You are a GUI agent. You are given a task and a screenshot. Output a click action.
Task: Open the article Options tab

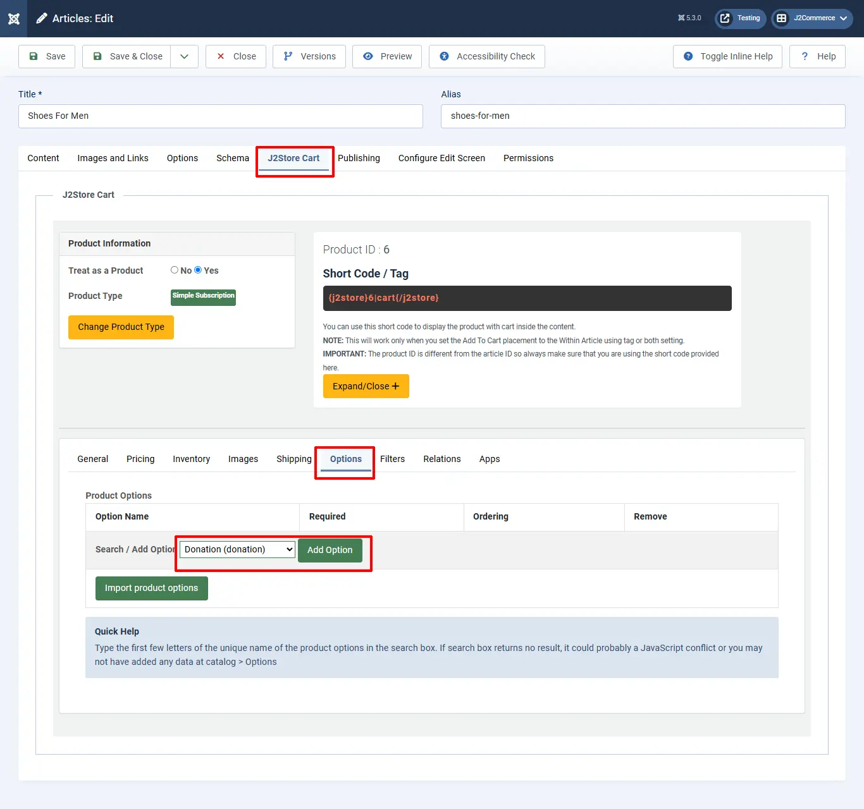click(182, 158)
